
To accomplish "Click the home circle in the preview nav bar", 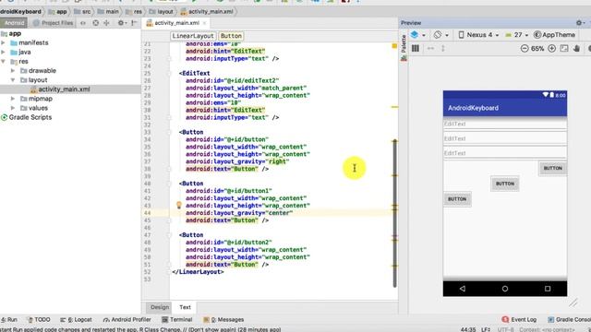I will pyautogui.click(x=505, y=289).
